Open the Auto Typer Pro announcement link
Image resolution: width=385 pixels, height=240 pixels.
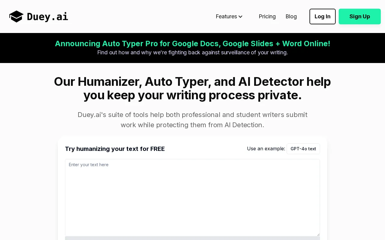[192, 43]
